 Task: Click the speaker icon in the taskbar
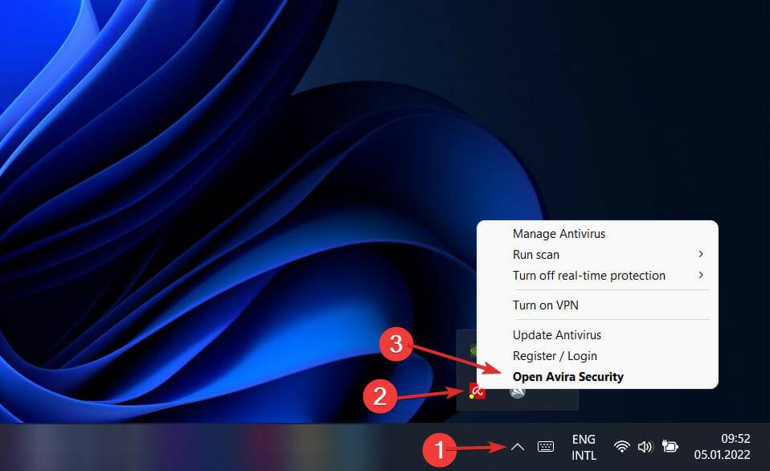coord(645,446)
